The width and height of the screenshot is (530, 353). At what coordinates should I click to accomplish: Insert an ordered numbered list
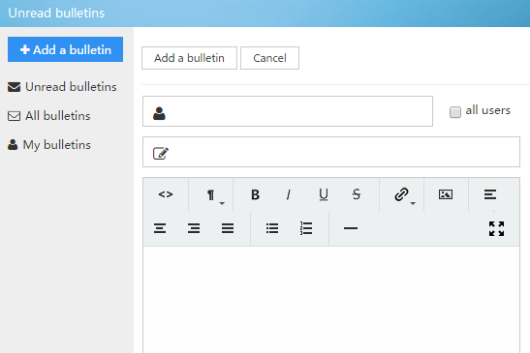(x=306, y=228)
